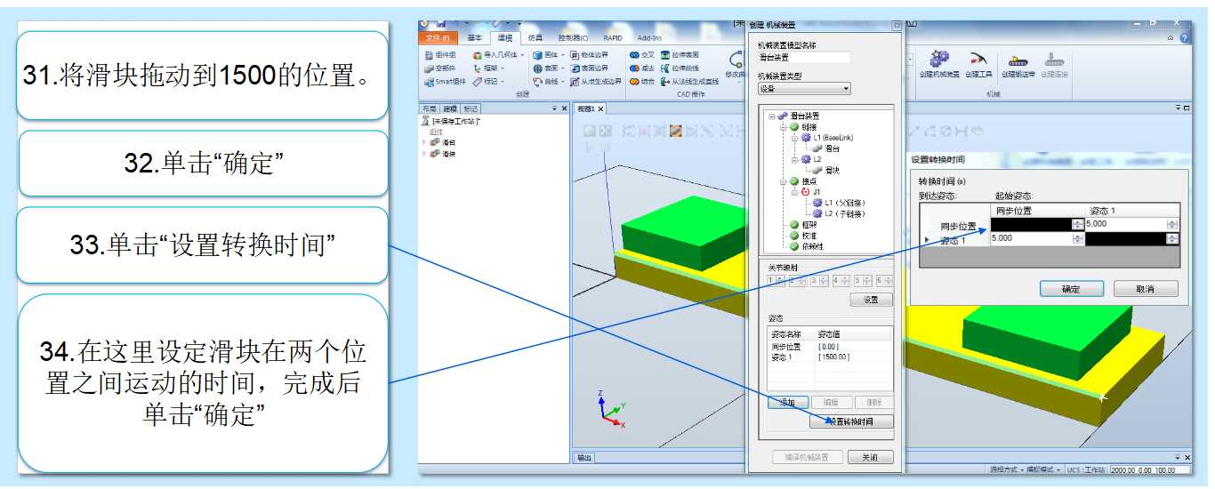Viewport: 1215px width, 489px height.
Task: Collapse the L1 (BaseLink) tree node
Action: [794, 138]
